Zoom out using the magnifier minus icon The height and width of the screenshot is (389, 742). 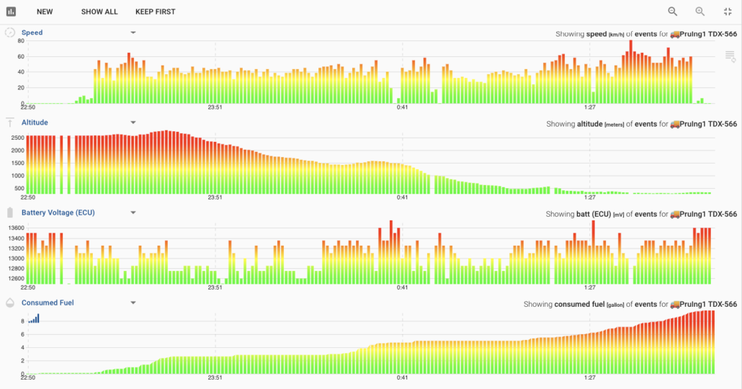point(673,12)
